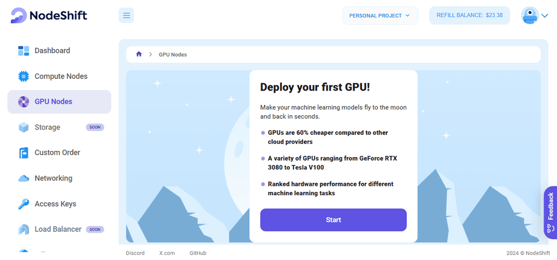Screen dimensions: 557x260
Task: Click the '2024 © NodeShift' footer text
Action: [x=527, y=253]
